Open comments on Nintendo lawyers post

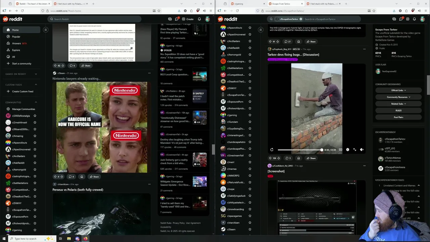(71, 176)
